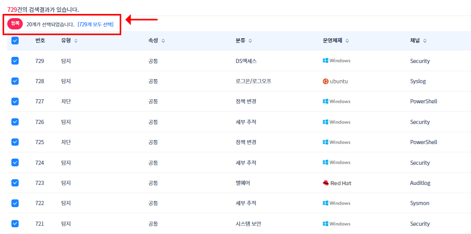Click the Red Hat logo in row 723

(x=325, y=183)
